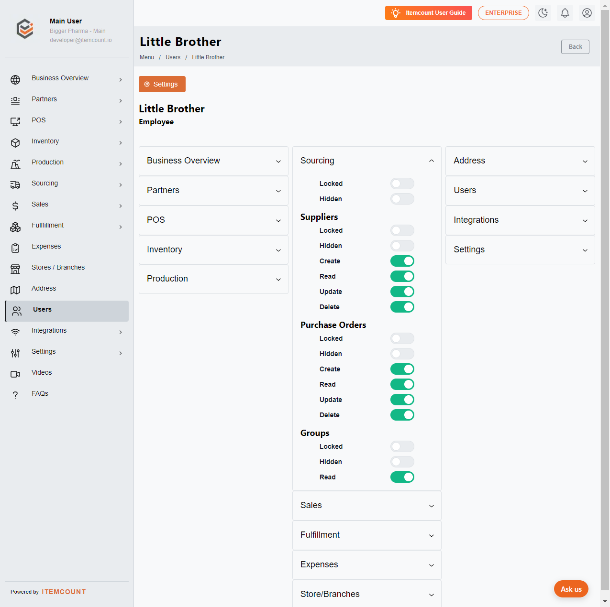
Task: Click the Partners sidebar icon
Action: point(15,101)
